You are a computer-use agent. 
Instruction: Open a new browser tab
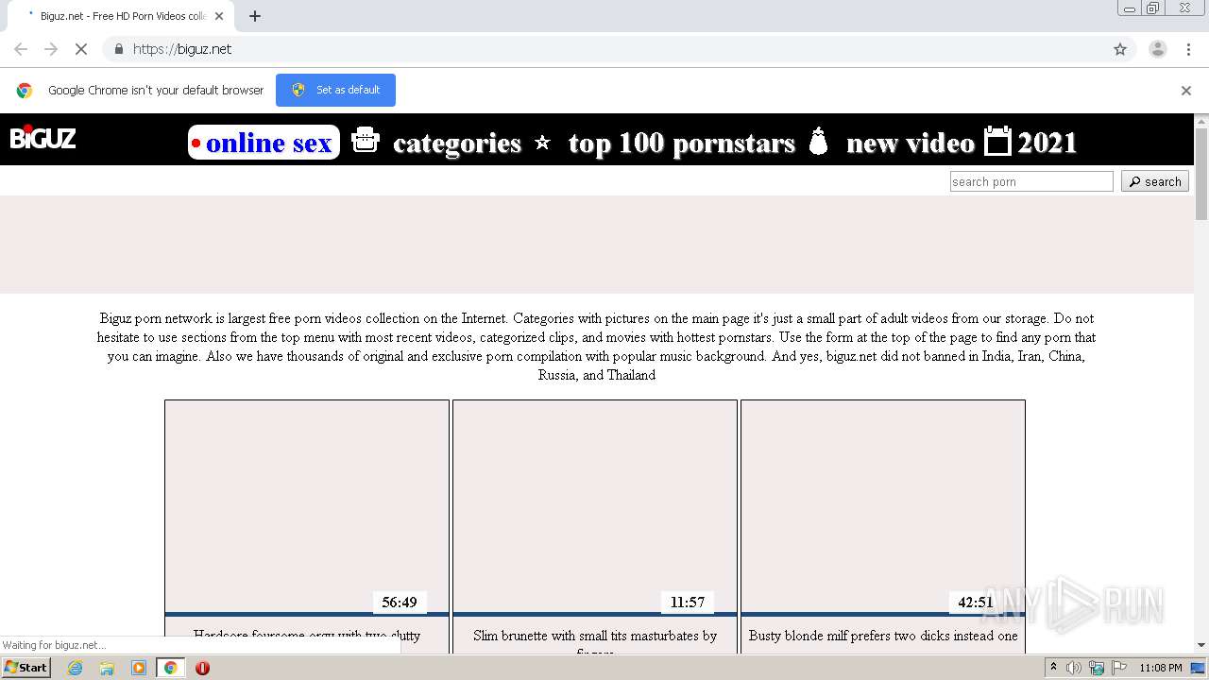255,16
